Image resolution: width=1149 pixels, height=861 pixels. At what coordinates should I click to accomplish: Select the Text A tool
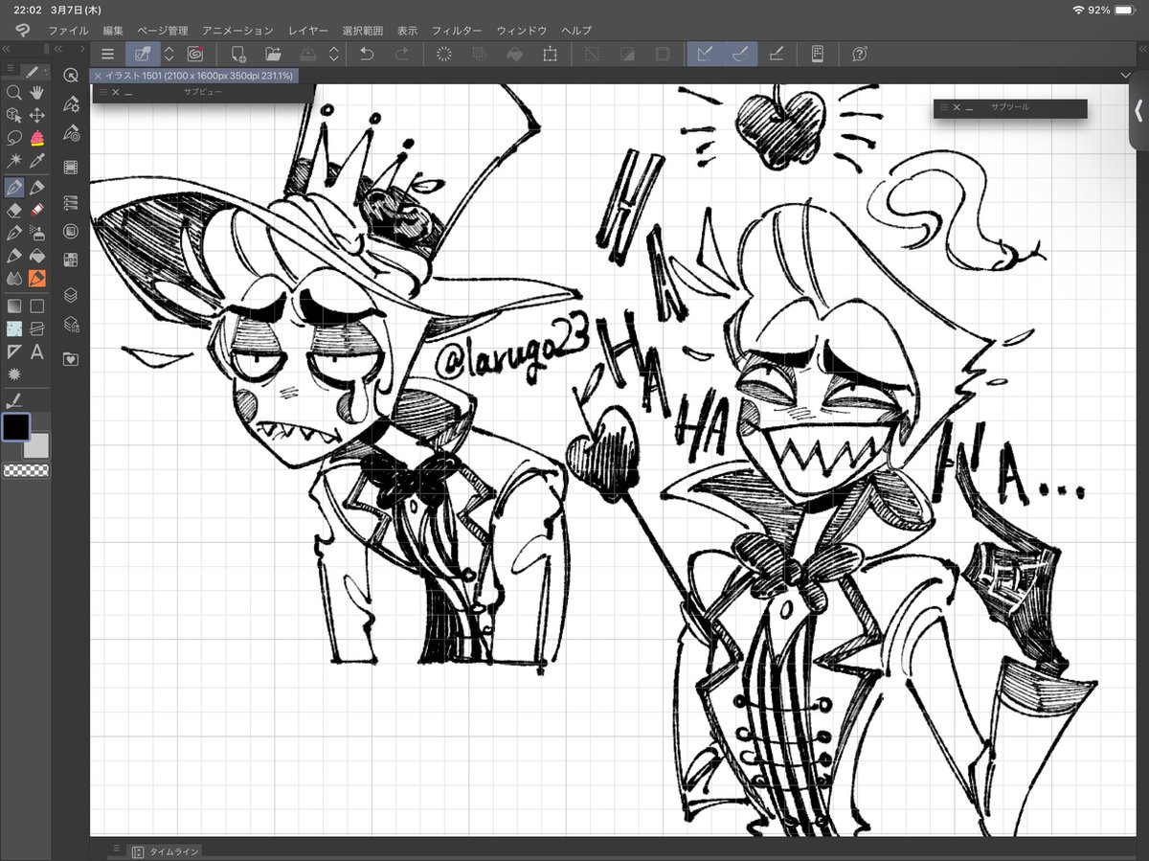tap(37, 352)
